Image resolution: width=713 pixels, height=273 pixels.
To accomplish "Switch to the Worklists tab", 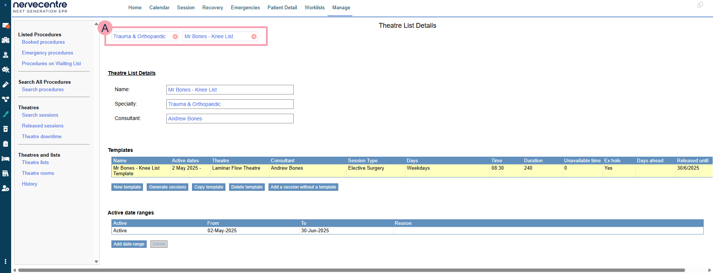I will [315, 8].
